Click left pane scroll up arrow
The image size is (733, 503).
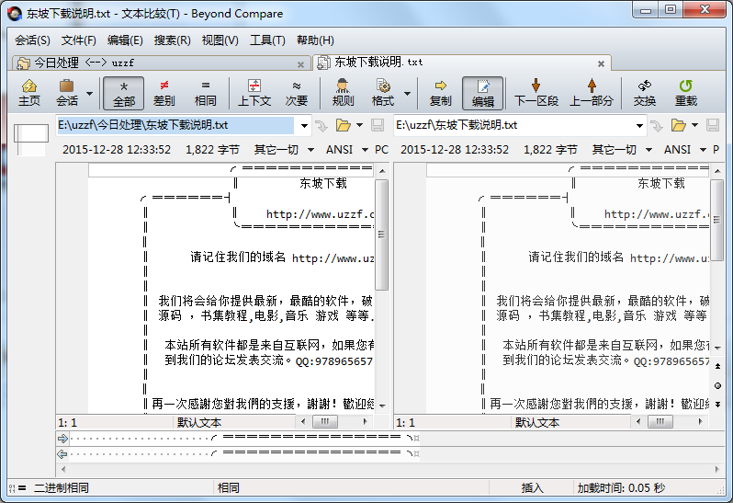[x=382, y=171]
